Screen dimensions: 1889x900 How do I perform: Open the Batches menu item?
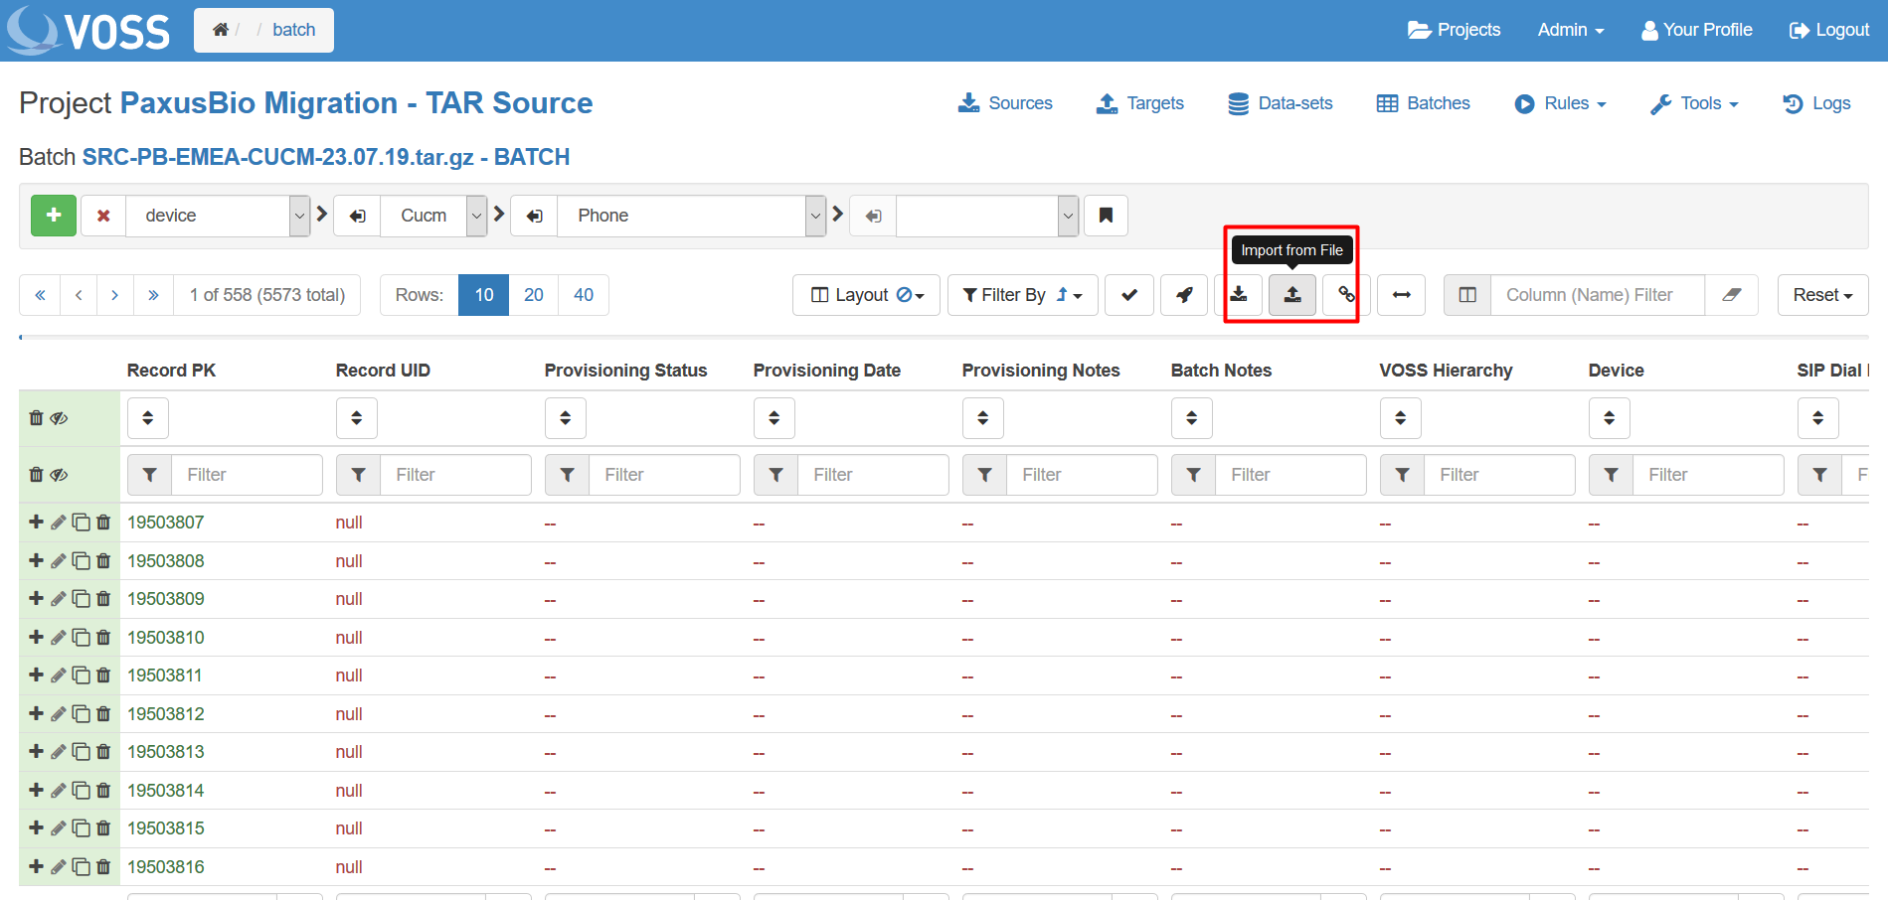pyautogui.click(x=1423, y=103)
